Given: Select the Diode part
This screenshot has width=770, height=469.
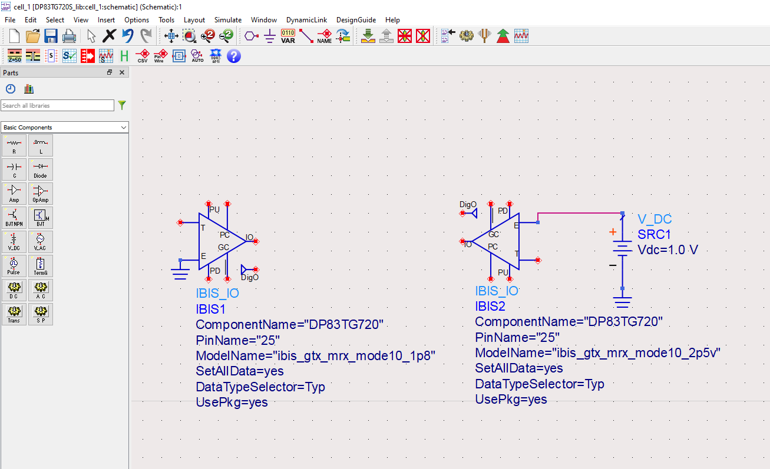Looking at the screenshot, I should tap(41, 169).
